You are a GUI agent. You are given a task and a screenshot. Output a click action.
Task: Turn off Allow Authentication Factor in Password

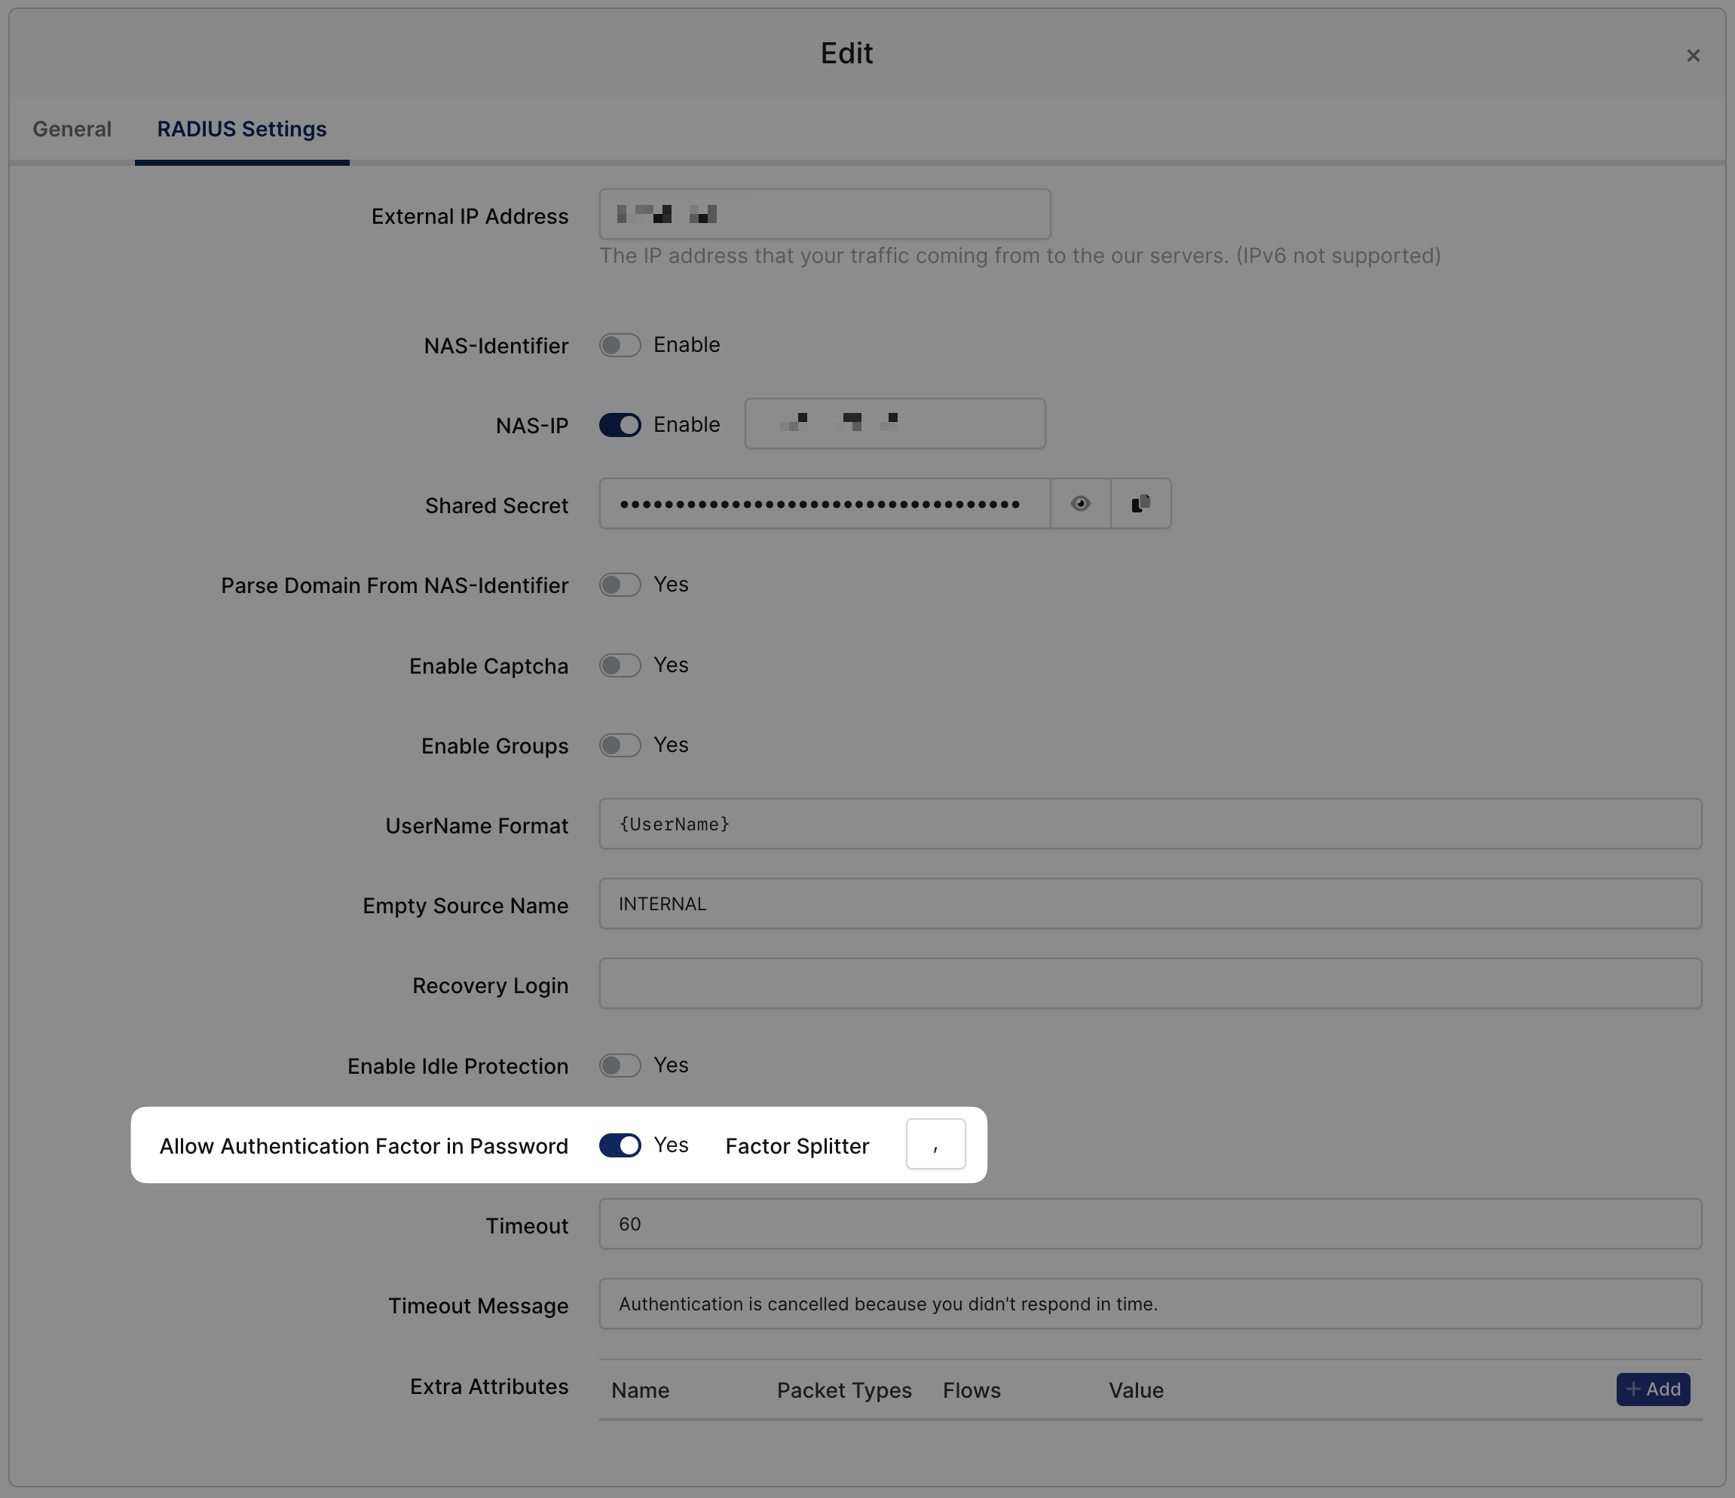pos(620,1145)
